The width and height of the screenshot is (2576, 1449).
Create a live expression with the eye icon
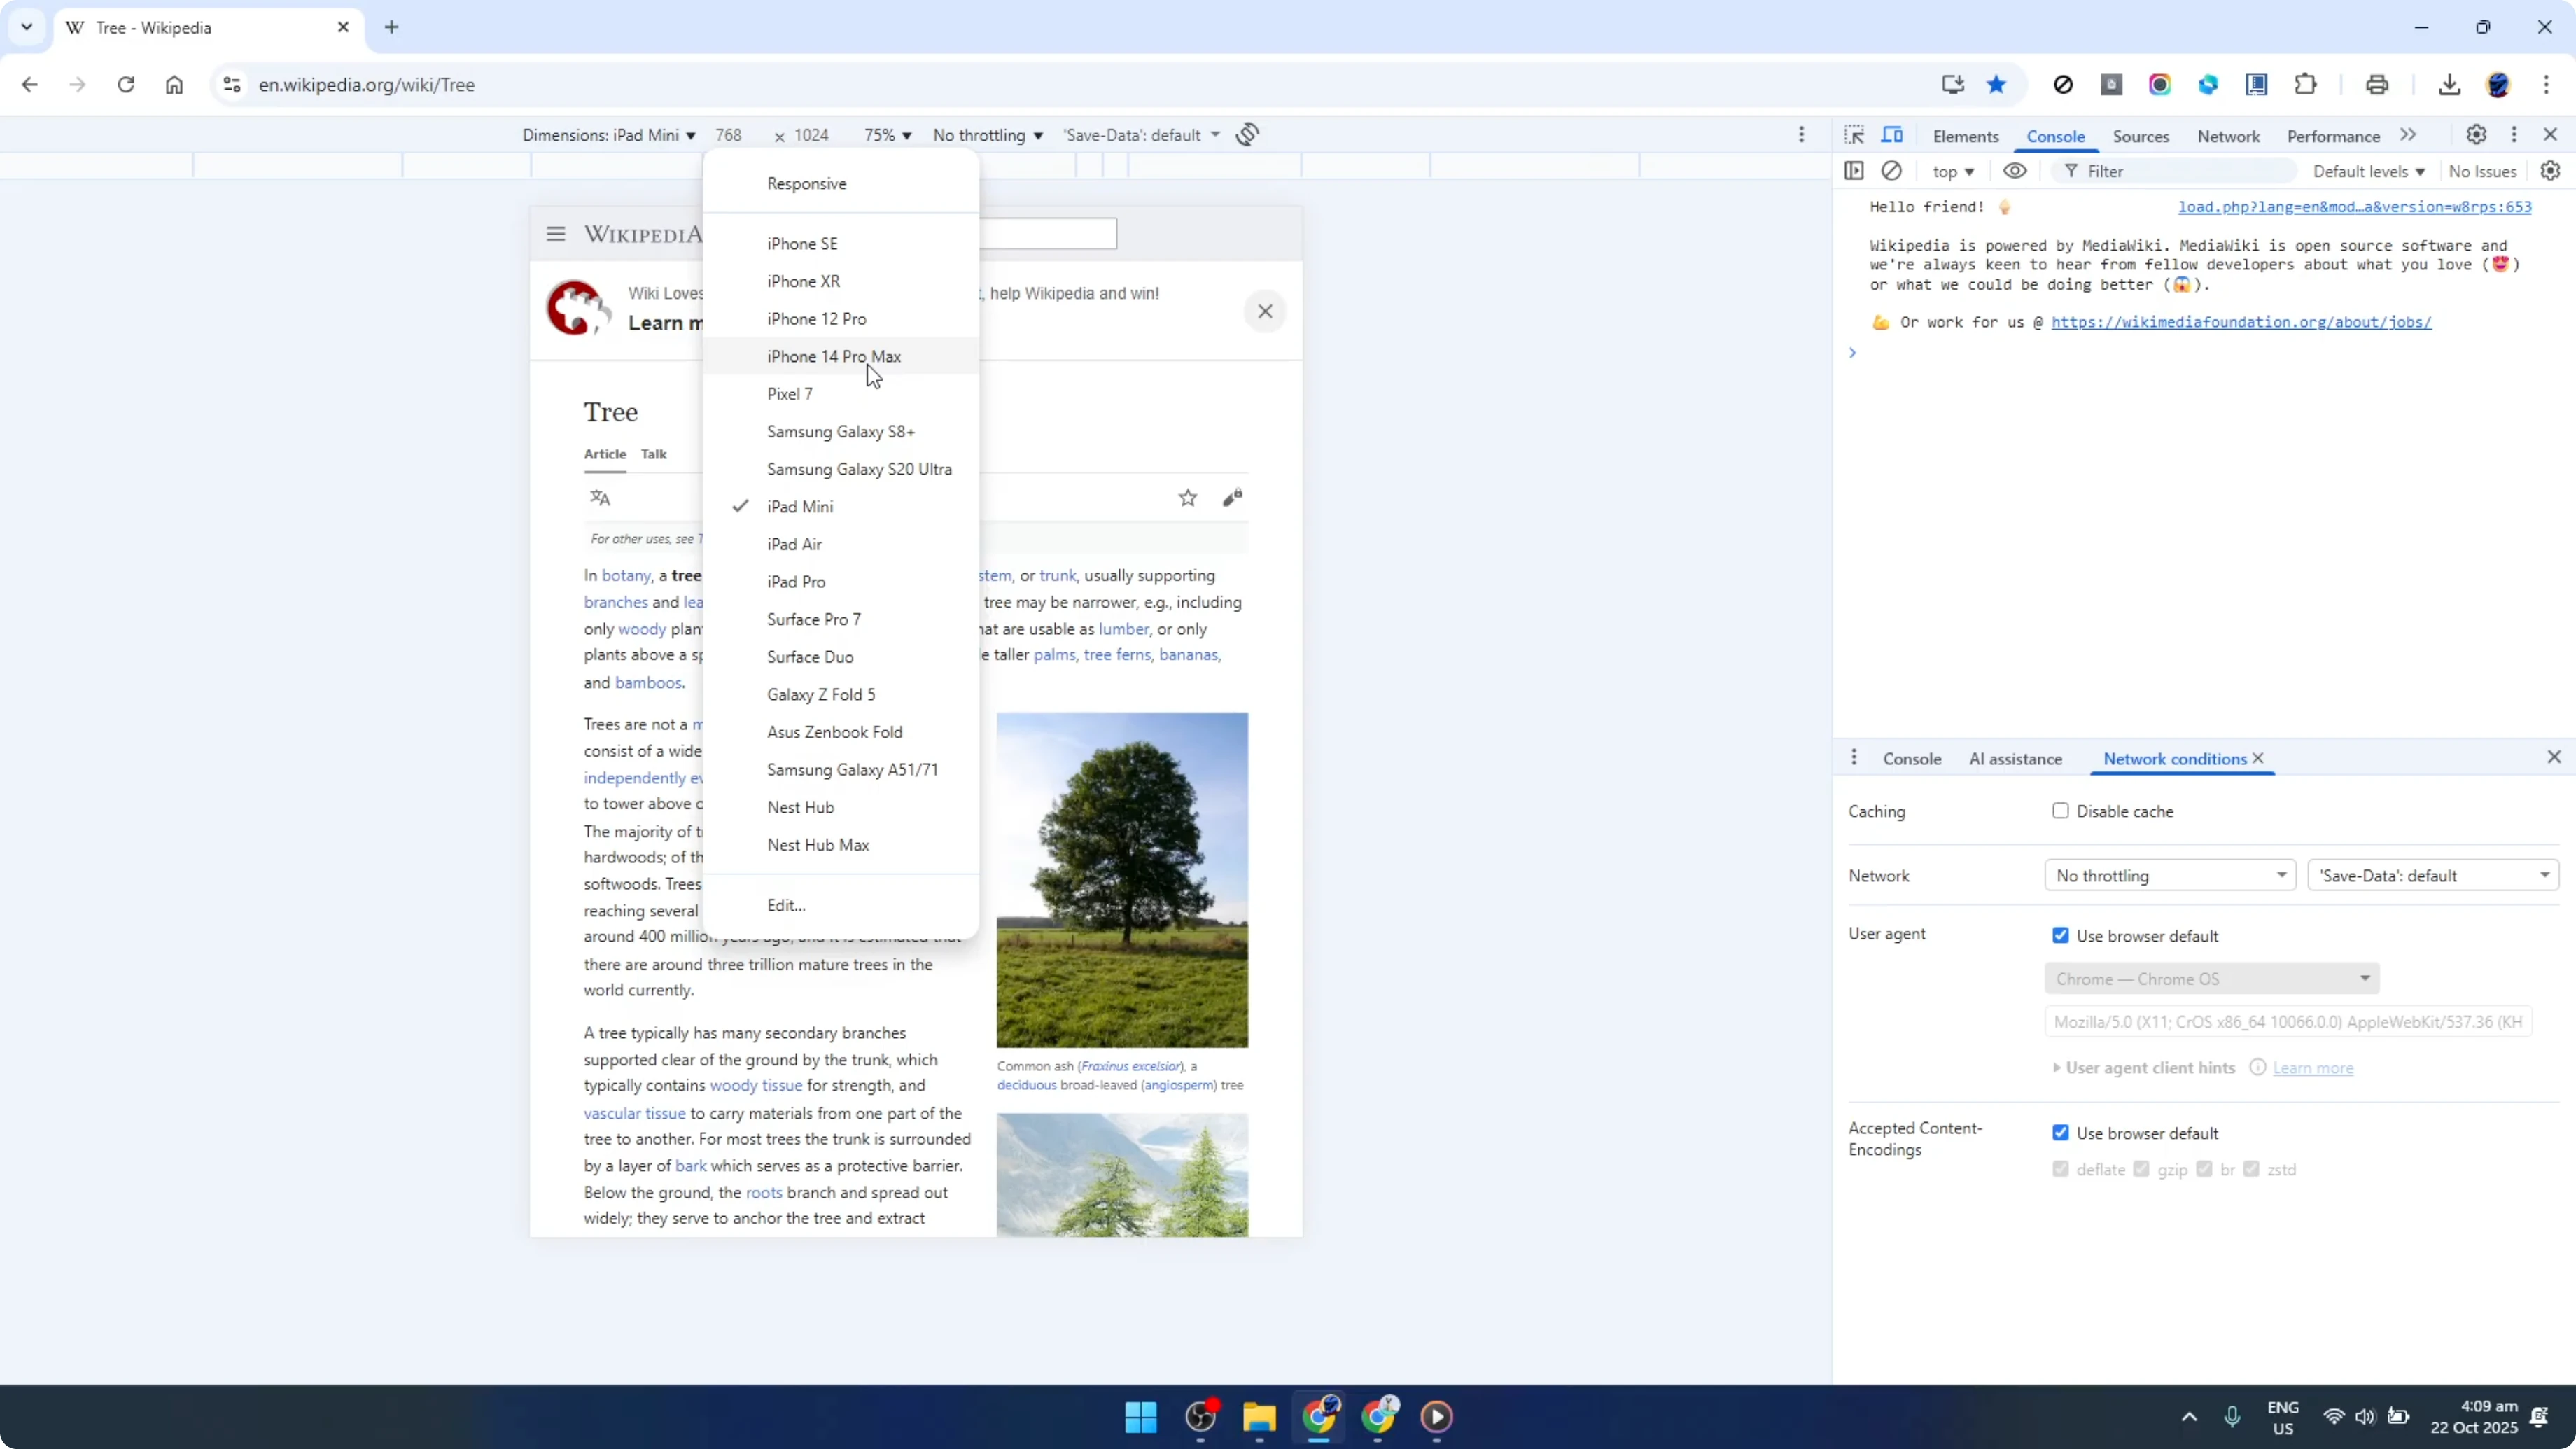click(2015, 171)
